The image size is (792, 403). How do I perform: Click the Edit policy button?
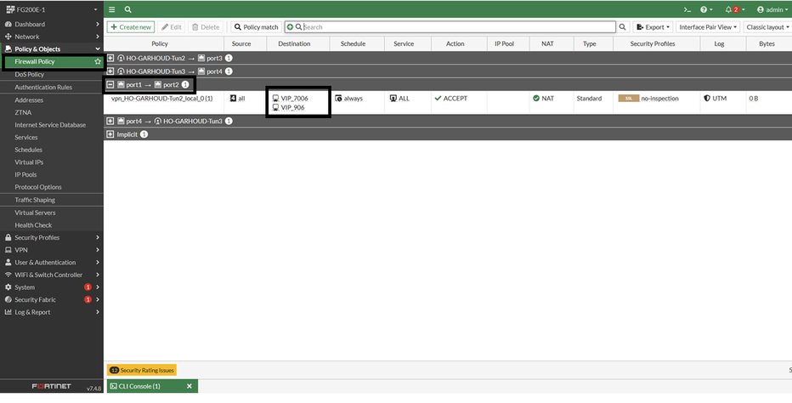[172, 27]
